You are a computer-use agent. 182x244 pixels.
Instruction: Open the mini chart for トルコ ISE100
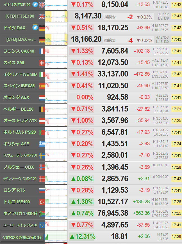pyautogui.click(x=56, y=202)
